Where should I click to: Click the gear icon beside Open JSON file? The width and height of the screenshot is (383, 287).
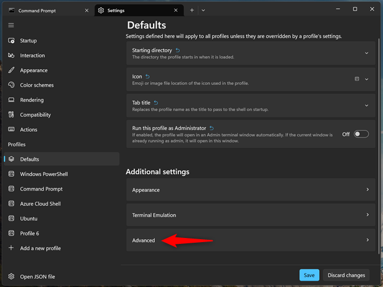tap(11, 276)
